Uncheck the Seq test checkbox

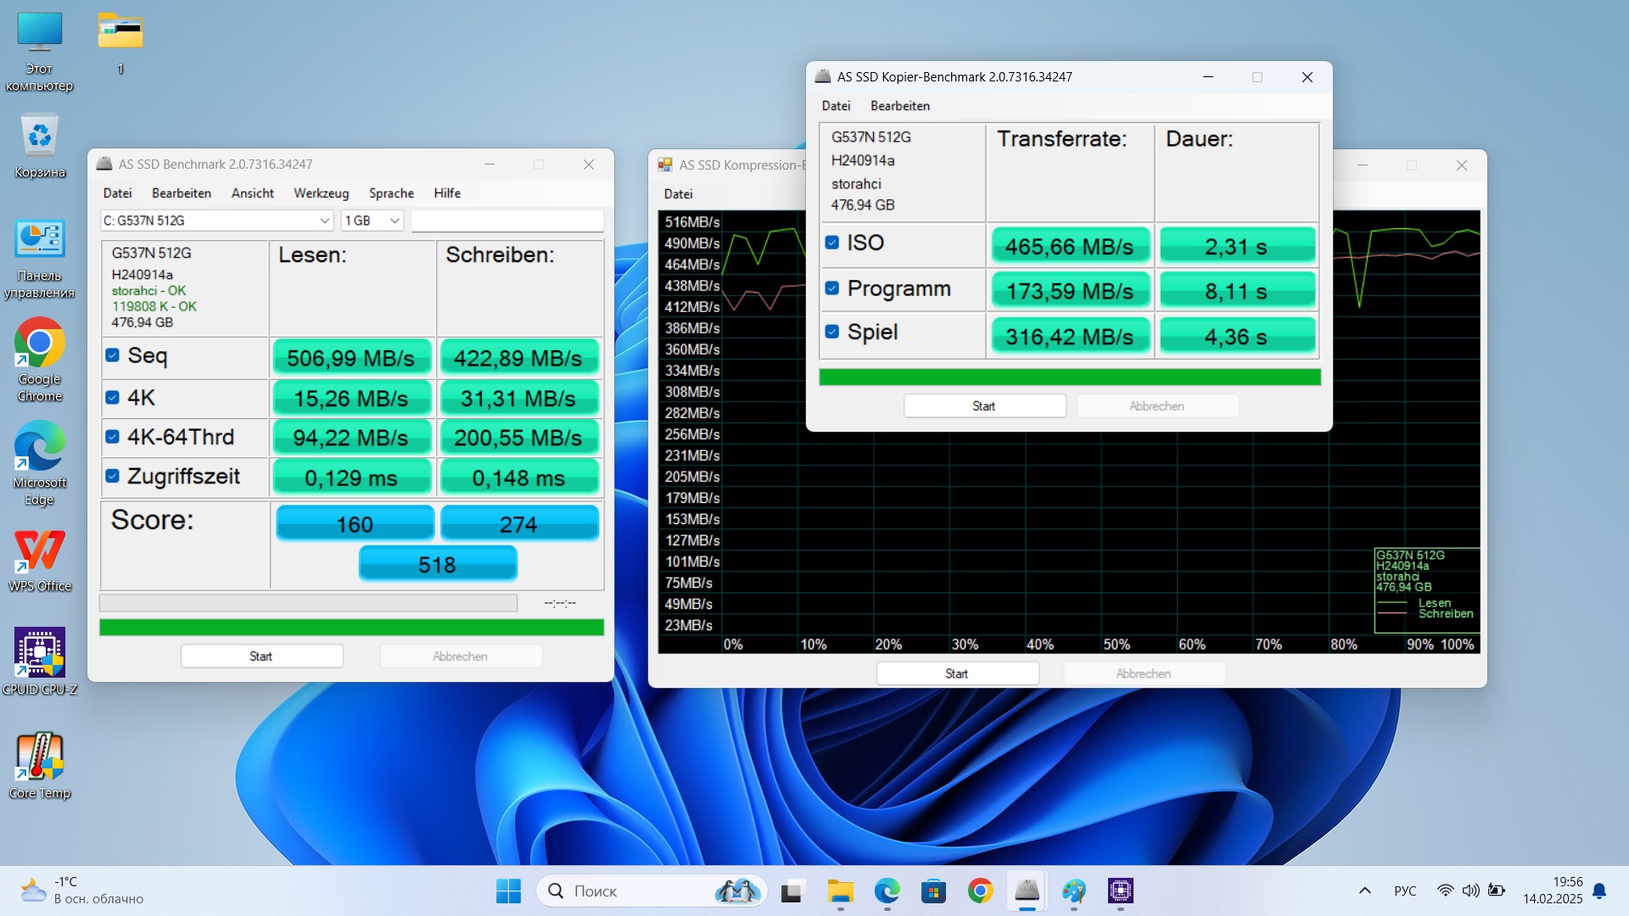click(x=112, y=355)
